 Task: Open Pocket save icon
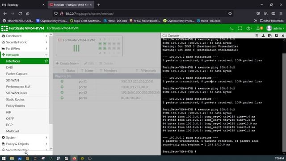coord(258,13)
